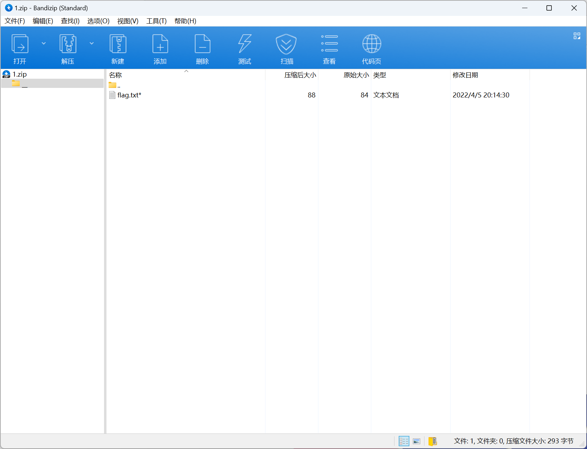Click the 文本文档 type cell
Image resolution: width=587 pixels, height=449 pixels.
click(x=386, y=95)
